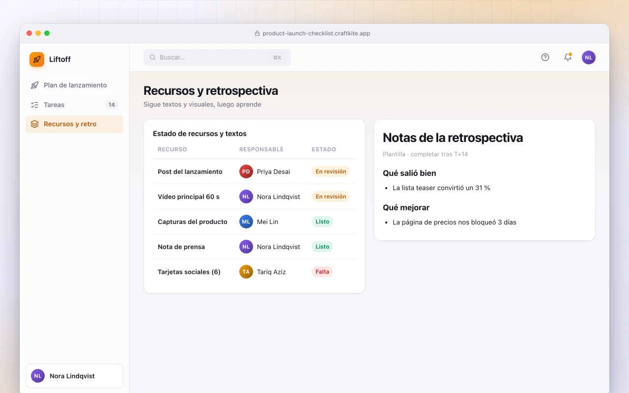
Task: Click the 14 badge next to Tareas
Action: (112, 105)
